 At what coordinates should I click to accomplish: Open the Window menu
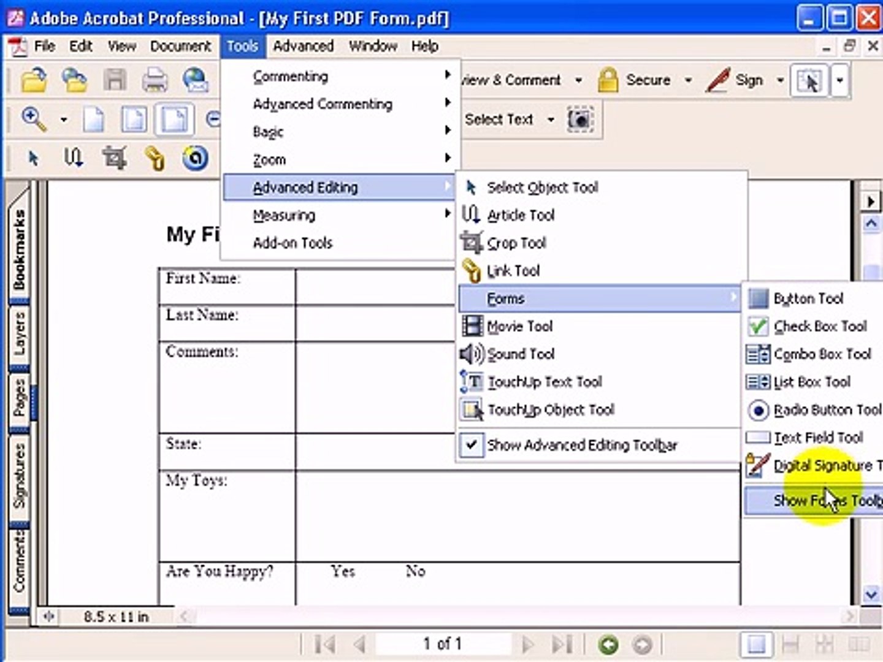tap(373, 46)
